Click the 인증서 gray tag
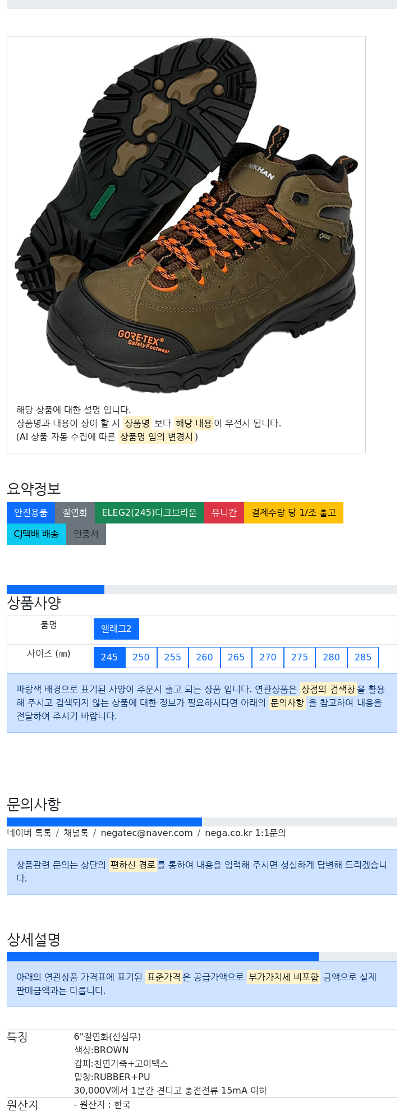This screenshot has height=1116, width=404. tap(86, 534)
